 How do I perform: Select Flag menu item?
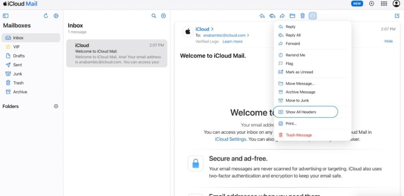point(312,63)
